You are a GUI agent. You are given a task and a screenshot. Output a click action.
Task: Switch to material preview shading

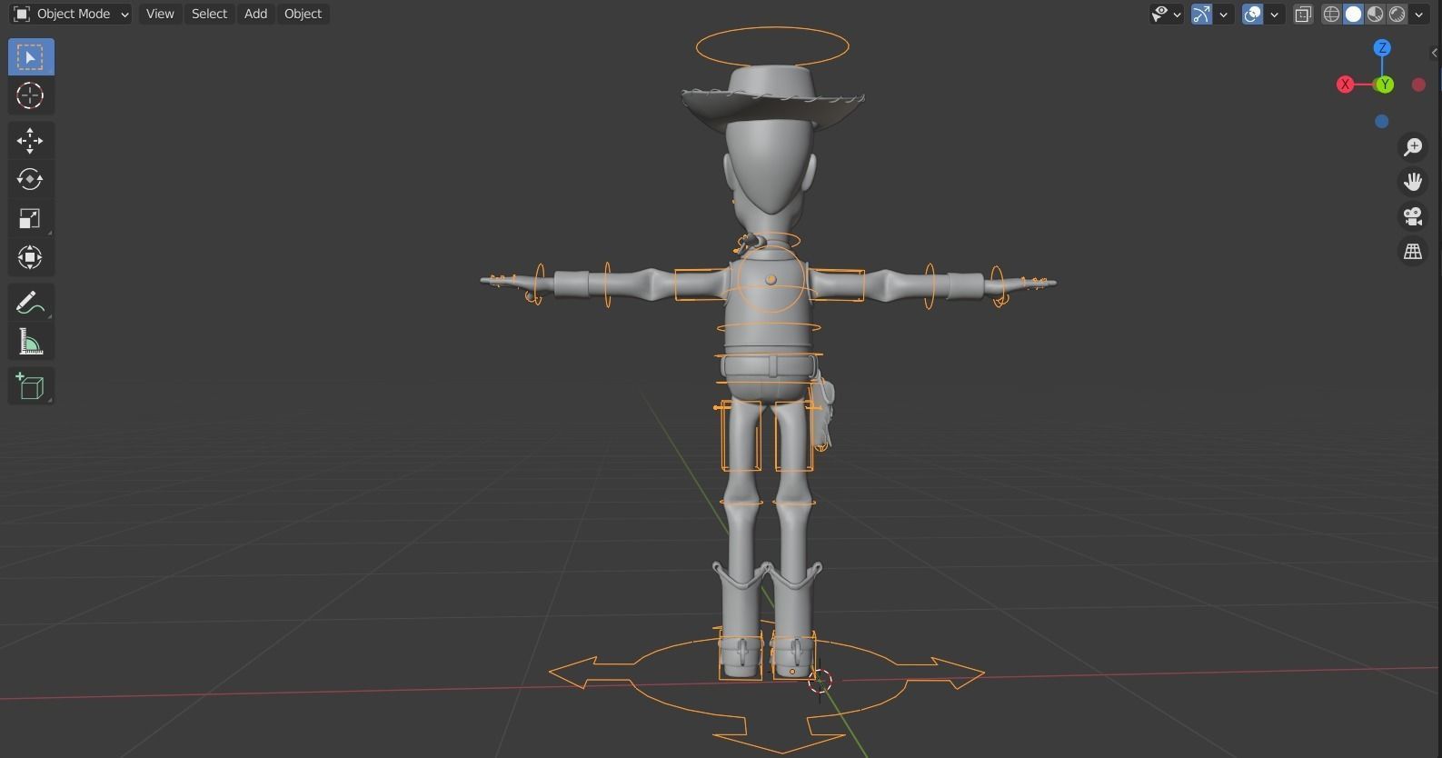coord(1375,14)
